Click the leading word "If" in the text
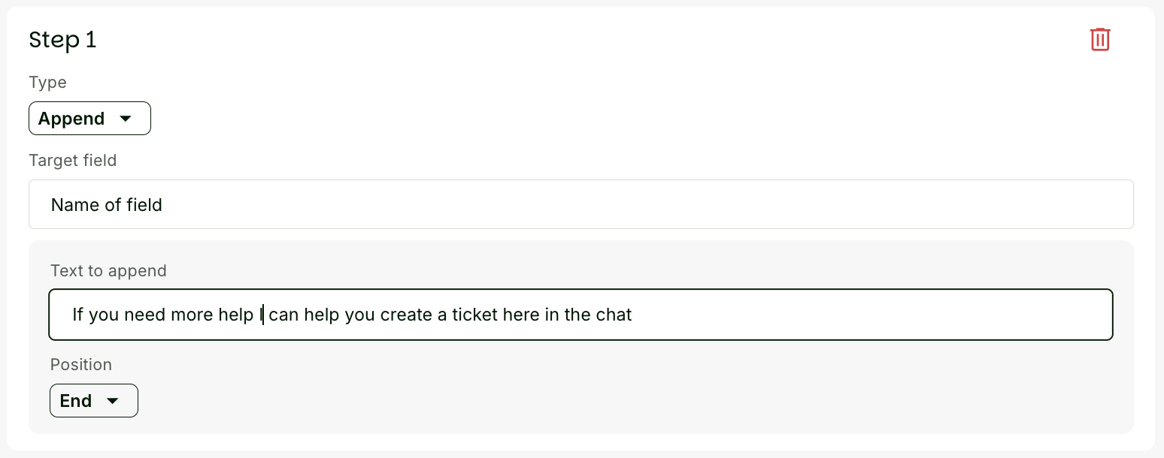Viewport: 1164px width, 458px height. coord(77,315)
